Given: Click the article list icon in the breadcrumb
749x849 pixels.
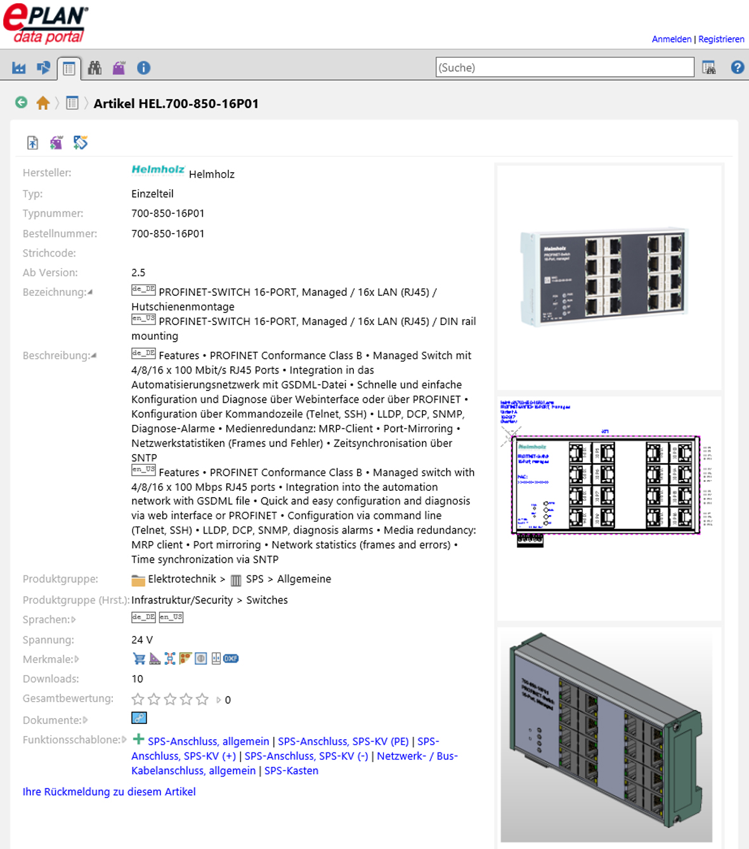Looking at the screenshot, I should (x=71, y=102).
